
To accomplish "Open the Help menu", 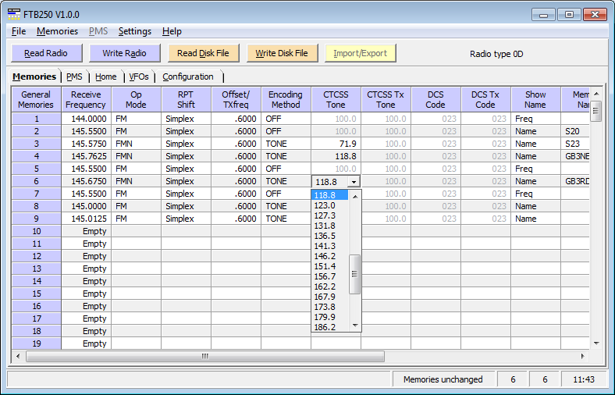I will coord(172,31).
